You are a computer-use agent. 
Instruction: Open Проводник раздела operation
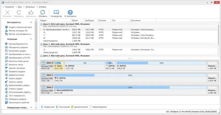[x=16, y=99]
